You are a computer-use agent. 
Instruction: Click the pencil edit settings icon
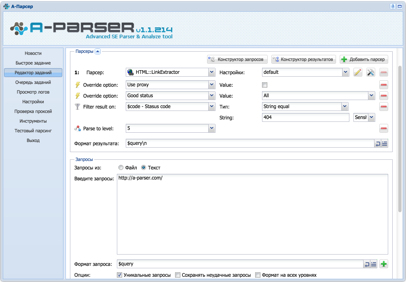(x=357, y=72)
